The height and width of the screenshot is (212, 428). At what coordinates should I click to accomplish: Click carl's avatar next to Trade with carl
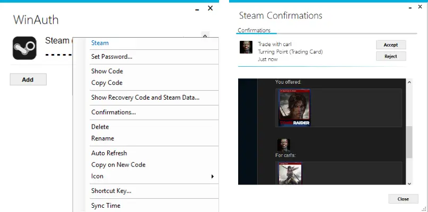coord(246,47)
